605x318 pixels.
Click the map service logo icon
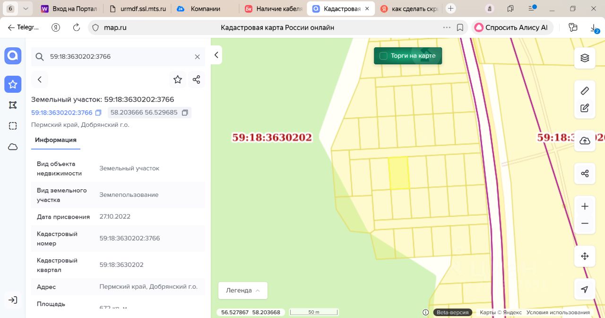click(13, 56)
